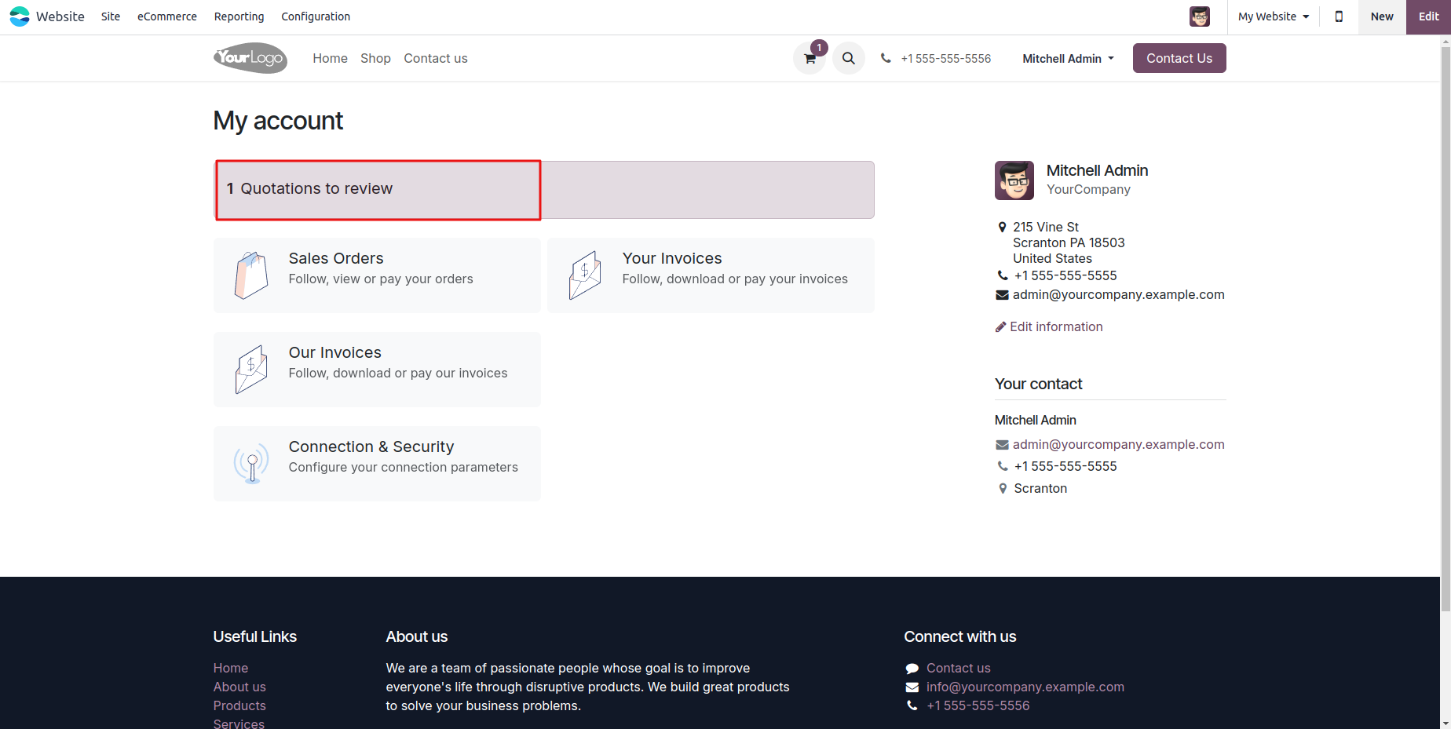Click the user avatar in top bar
1451x729 pixels.
(1199, 16)
